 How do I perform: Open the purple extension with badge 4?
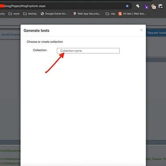coord(146,7)
